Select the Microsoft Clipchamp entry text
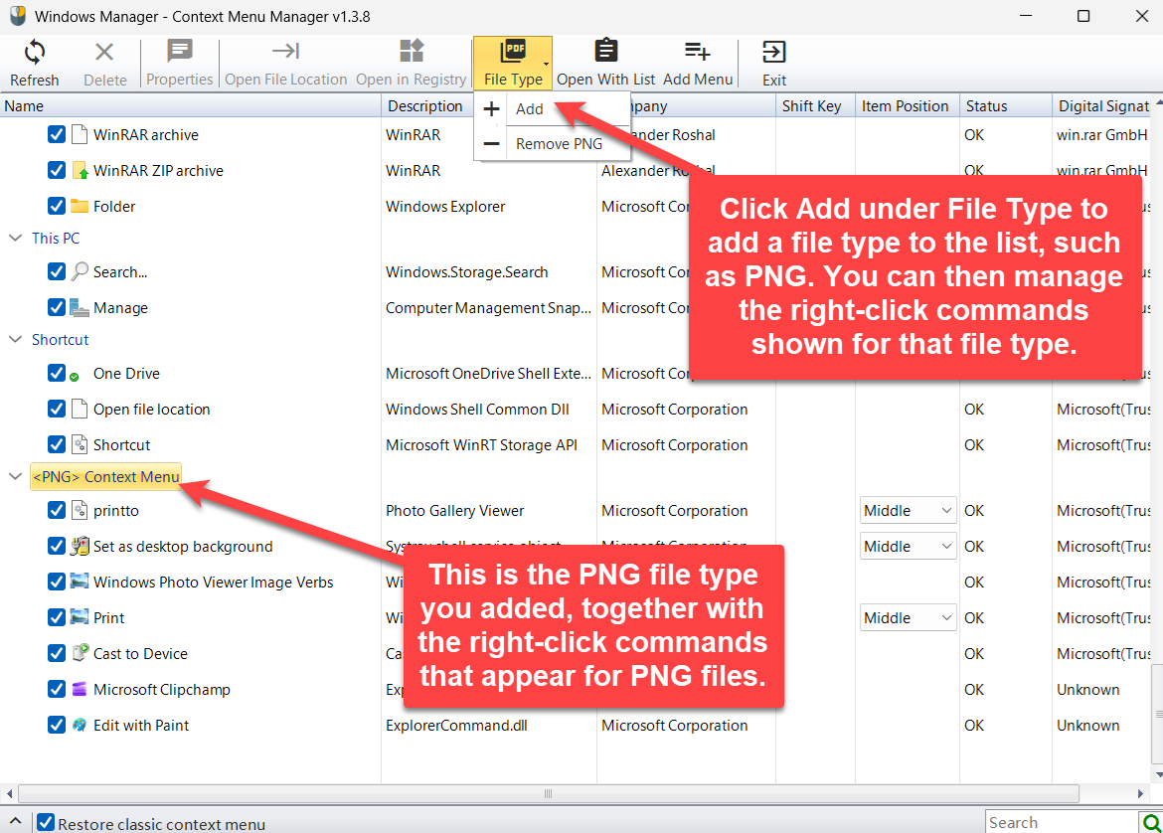The width and height of the screenshot is (1163, 833). [162, 689]
